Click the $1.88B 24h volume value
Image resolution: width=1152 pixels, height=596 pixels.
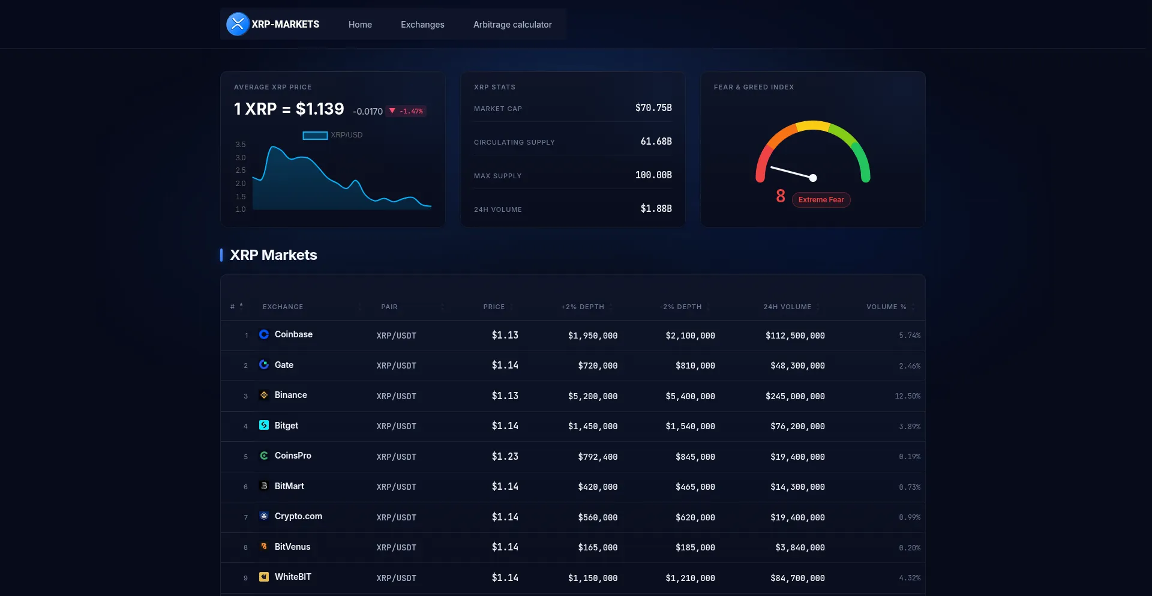(x=656, y=209)
